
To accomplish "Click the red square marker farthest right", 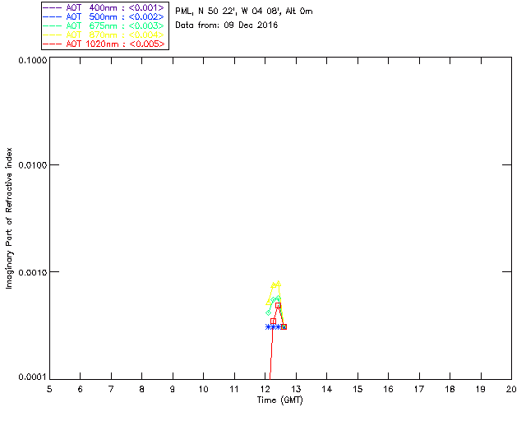I will click(x=284, y=326).
